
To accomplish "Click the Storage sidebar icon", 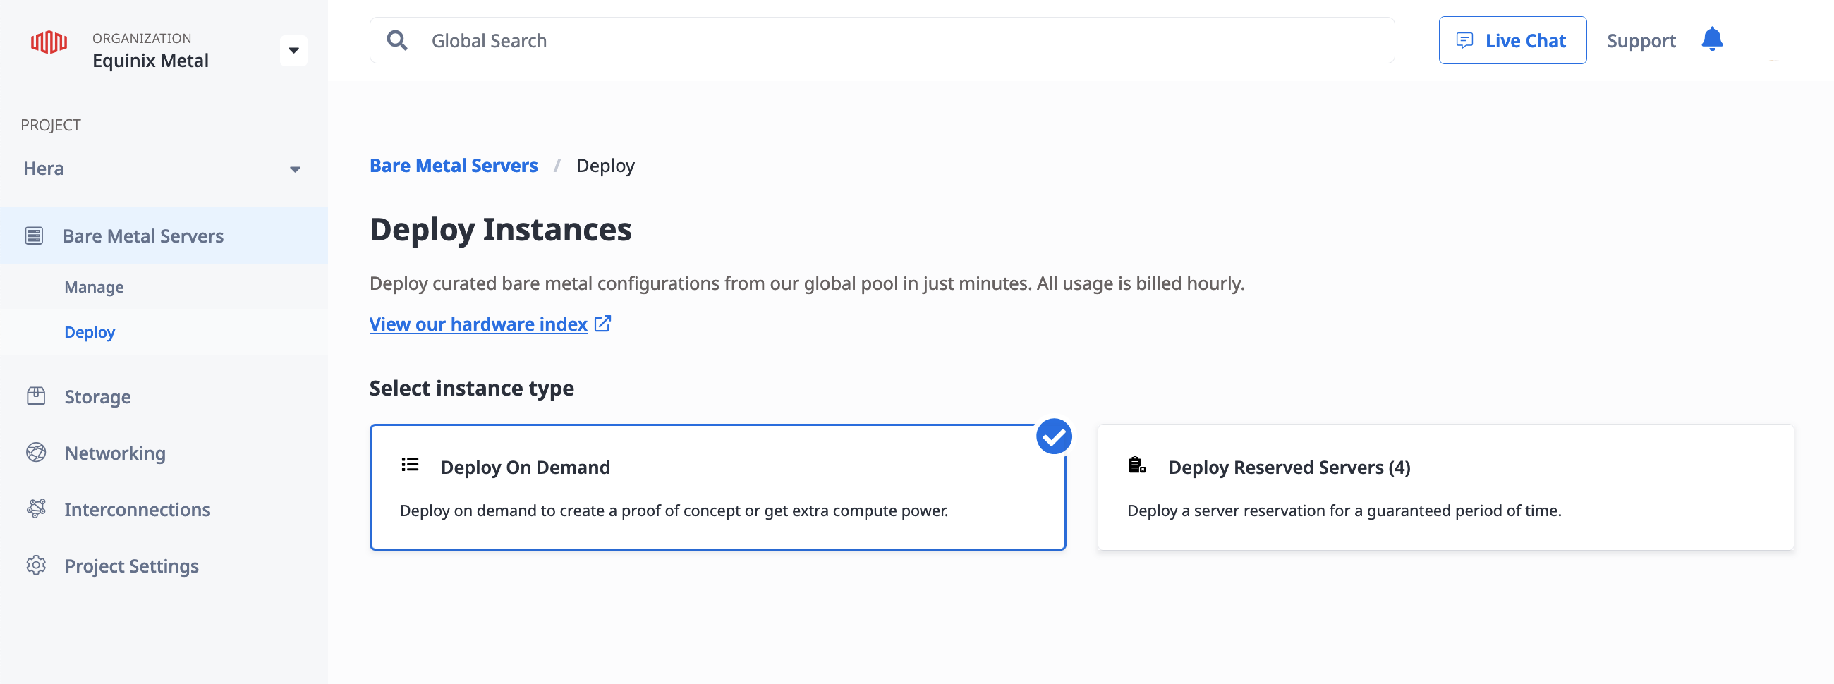I will [35, 396].
